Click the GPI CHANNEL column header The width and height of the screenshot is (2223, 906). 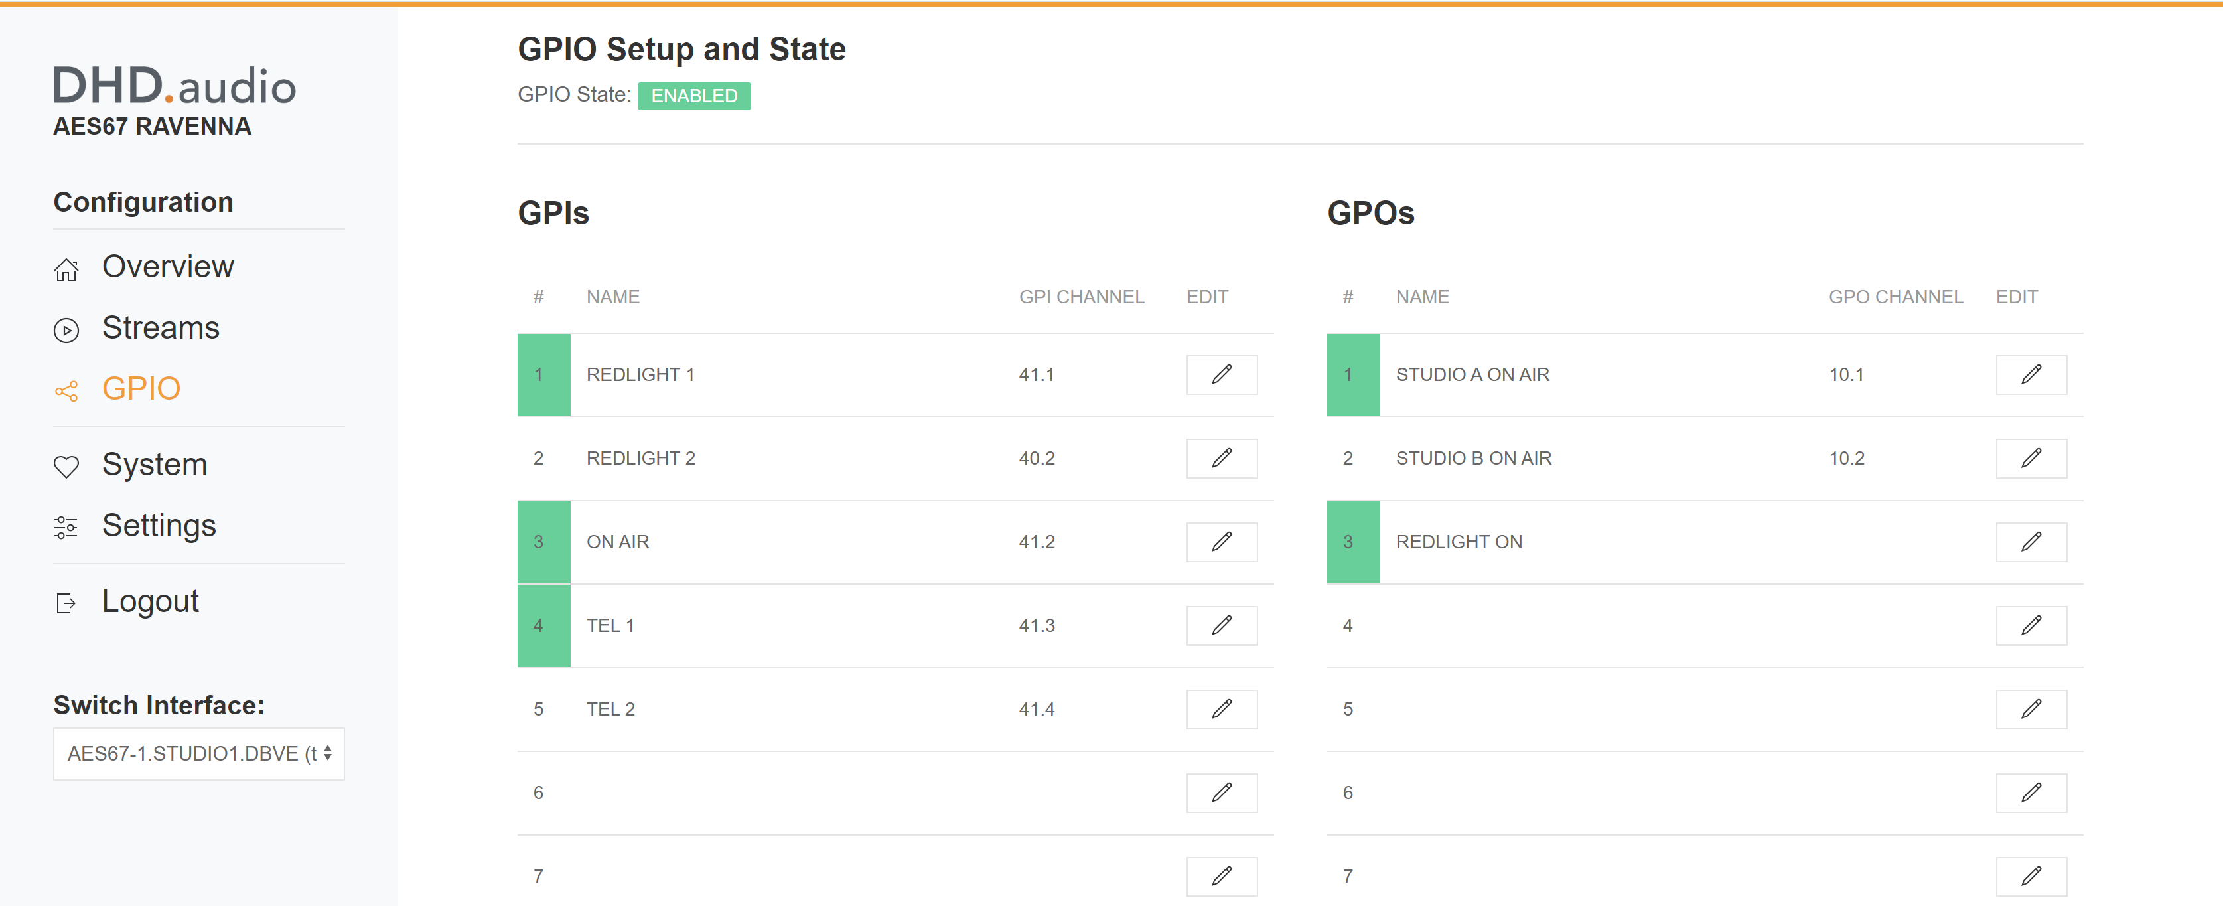click(x=1081, y=297)
